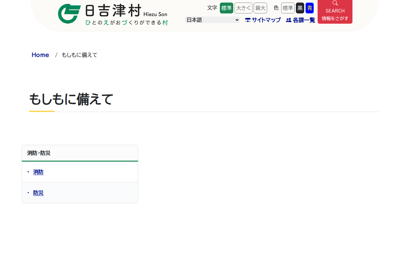Open the 各課一覧 link text
The image size is (409, 256).
coord(304,20)
